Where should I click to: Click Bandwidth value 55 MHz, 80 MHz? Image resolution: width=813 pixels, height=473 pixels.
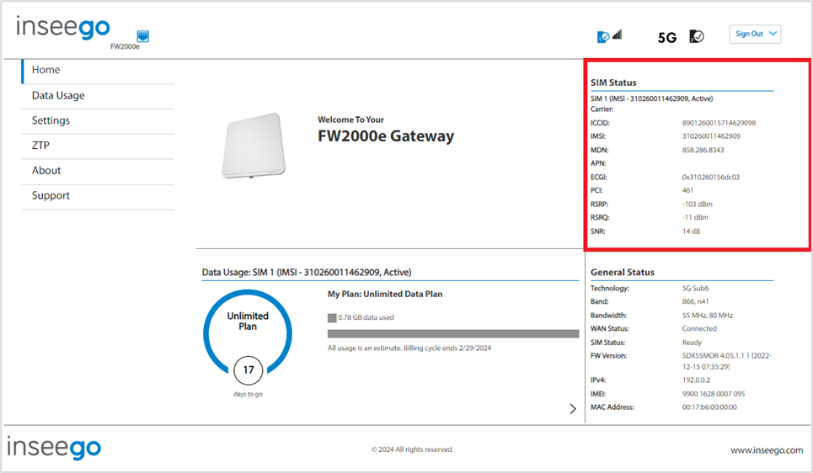707,316
